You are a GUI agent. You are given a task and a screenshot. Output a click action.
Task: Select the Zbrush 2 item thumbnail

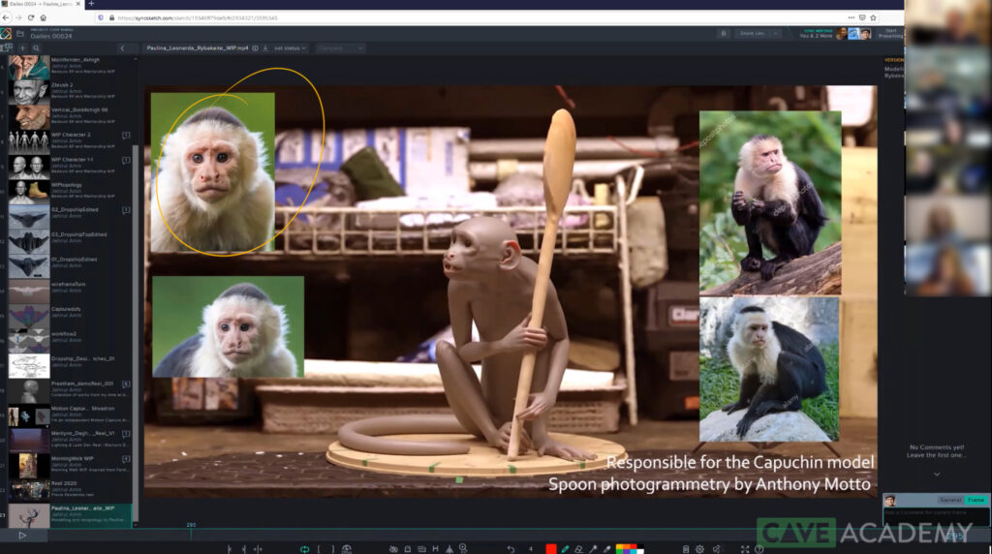28,92
